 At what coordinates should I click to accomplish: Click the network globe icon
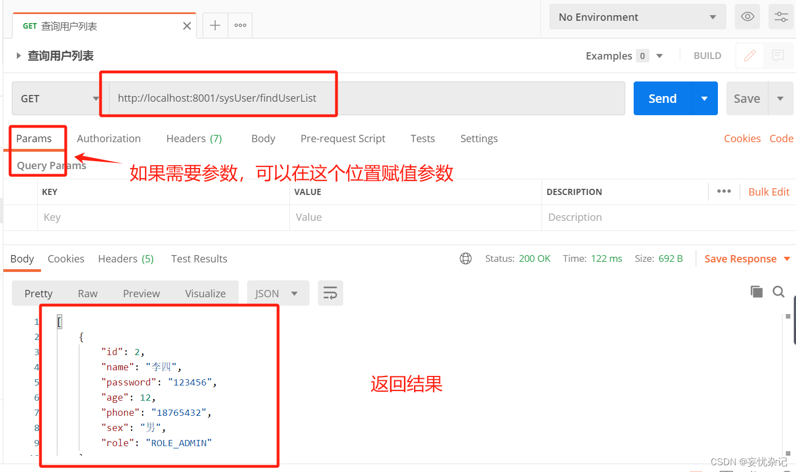tap(466, 258)
